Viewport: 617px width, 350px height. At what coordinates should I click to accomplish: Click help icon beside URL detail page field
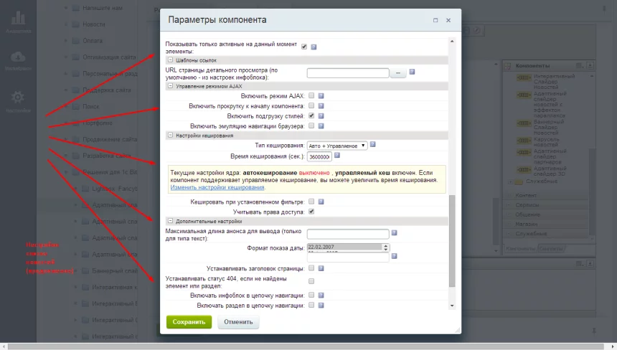pyautogui.click(x=413, y=72)
